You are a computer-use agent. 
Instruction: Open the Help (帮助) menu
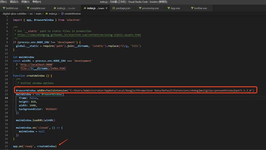pos(37,2)
